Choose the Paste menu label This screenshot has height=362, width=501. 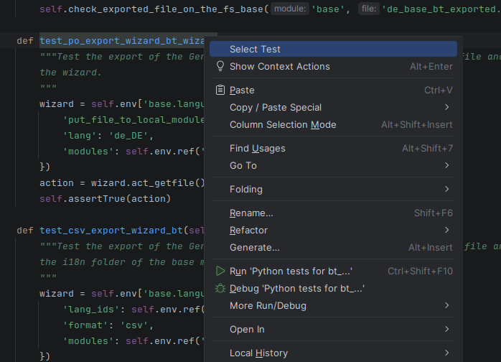242,90
